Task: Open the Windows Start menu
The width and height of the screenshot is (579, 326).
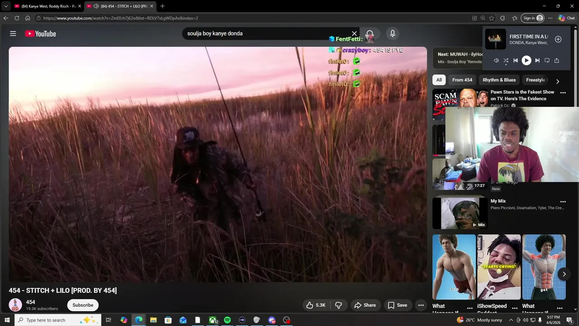Action: tap(7, 320)
